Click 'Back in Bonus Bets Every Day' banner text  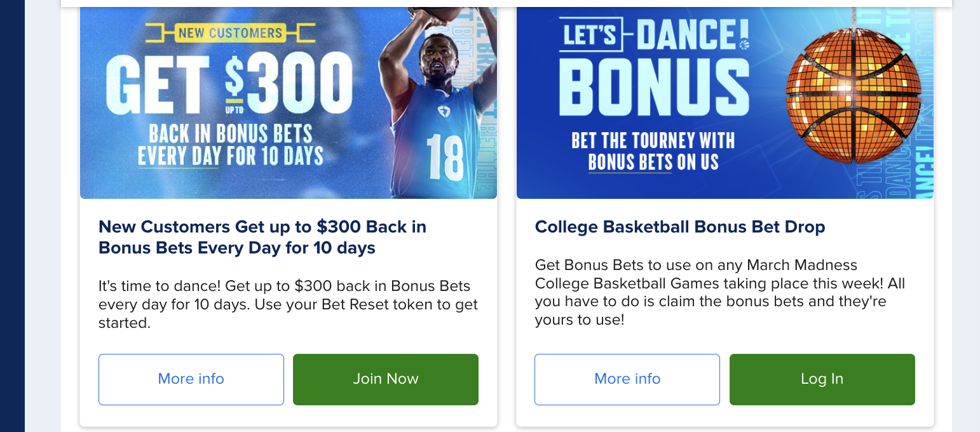pos(230,145)
